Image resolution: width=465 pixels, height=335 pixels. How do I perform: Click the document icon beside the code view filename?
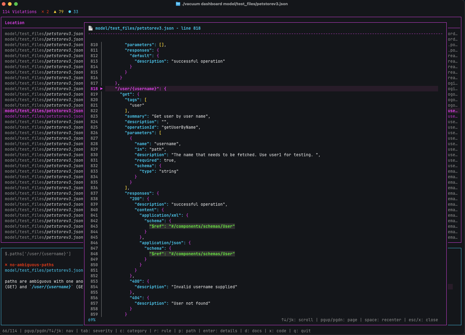(91, 28)
